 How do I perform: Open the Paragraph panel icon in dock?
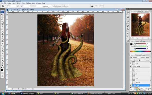pos(128,36)
